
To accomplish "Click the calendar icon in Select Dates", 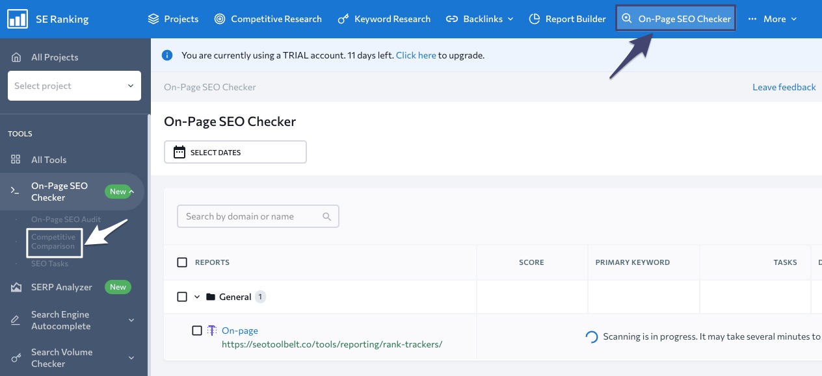I will click(x=179, y=153).
